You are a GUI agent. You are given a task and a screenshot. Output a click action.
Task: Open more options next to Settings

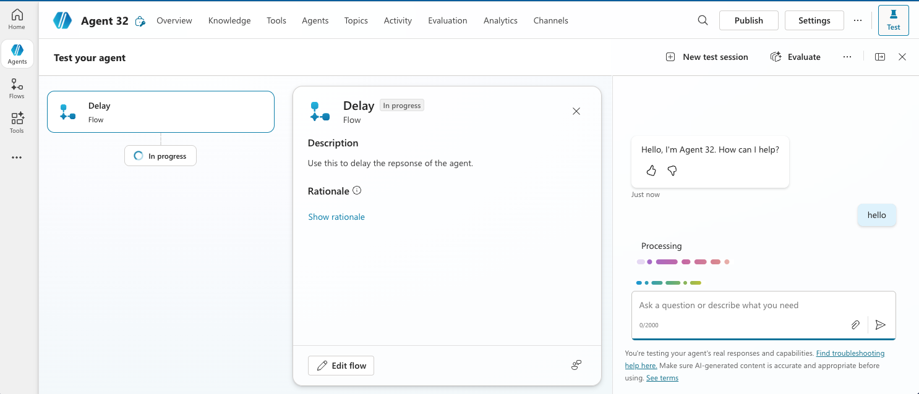(858, 20)
